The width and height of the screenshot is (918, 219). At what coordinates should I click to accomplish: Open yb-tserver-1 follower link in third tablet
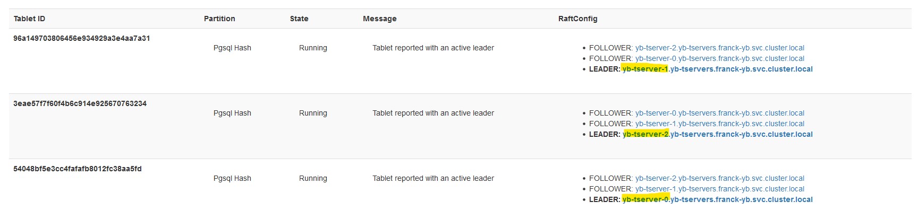point(719,189)
